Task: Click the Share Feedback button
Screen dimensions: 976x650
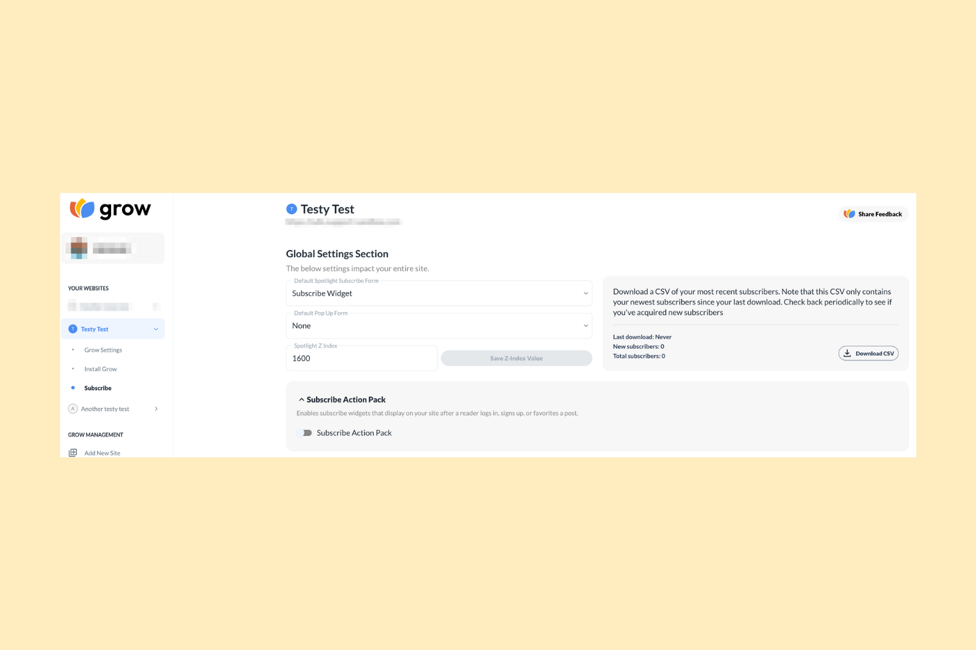Action: click(x=873, y=213)
